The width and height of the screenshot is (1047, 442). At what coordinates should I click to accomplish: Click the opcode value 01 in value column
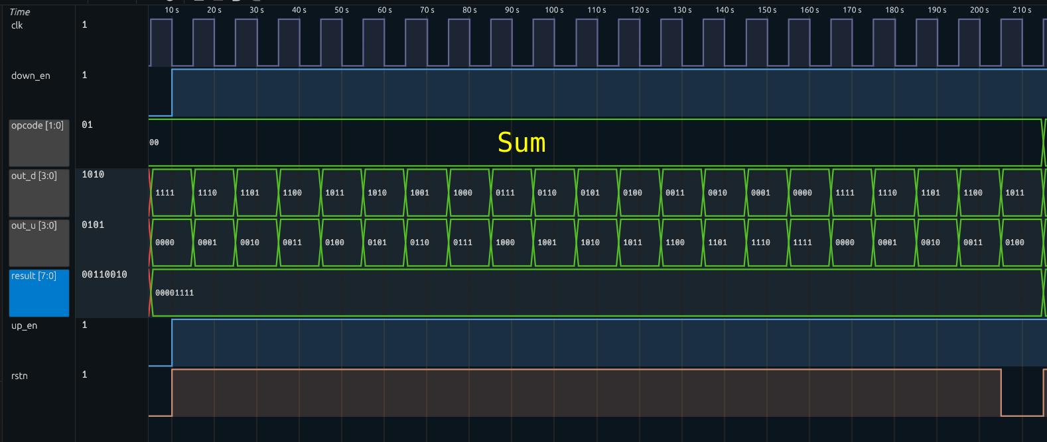click(87, 125)
